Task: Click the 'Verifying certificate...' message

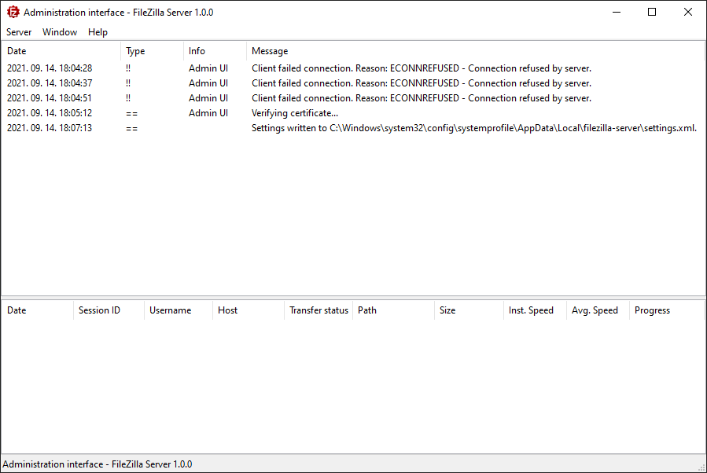Action: pyautogui.click(x=295, y=113)
